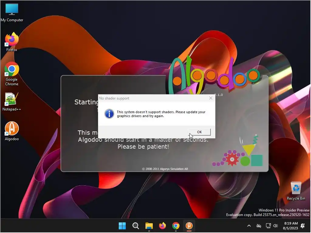Select the Google Chrome desktop shortcut
This screenshot has height=233, width=311.
(12, 74)
